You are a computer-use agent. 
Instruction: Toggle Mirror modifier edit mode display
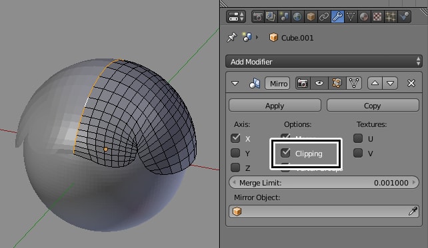(337, 83)
